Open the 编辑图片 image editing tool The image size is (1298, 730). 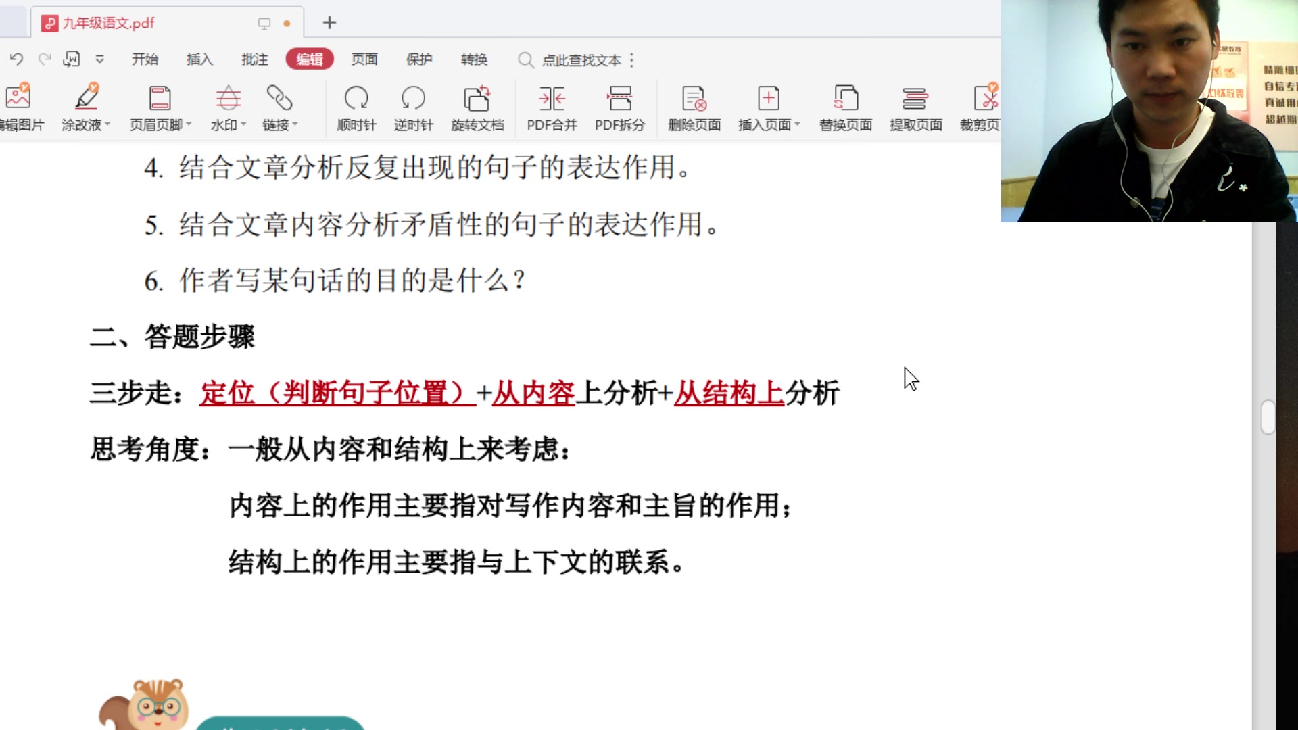(x=18, y=107)
